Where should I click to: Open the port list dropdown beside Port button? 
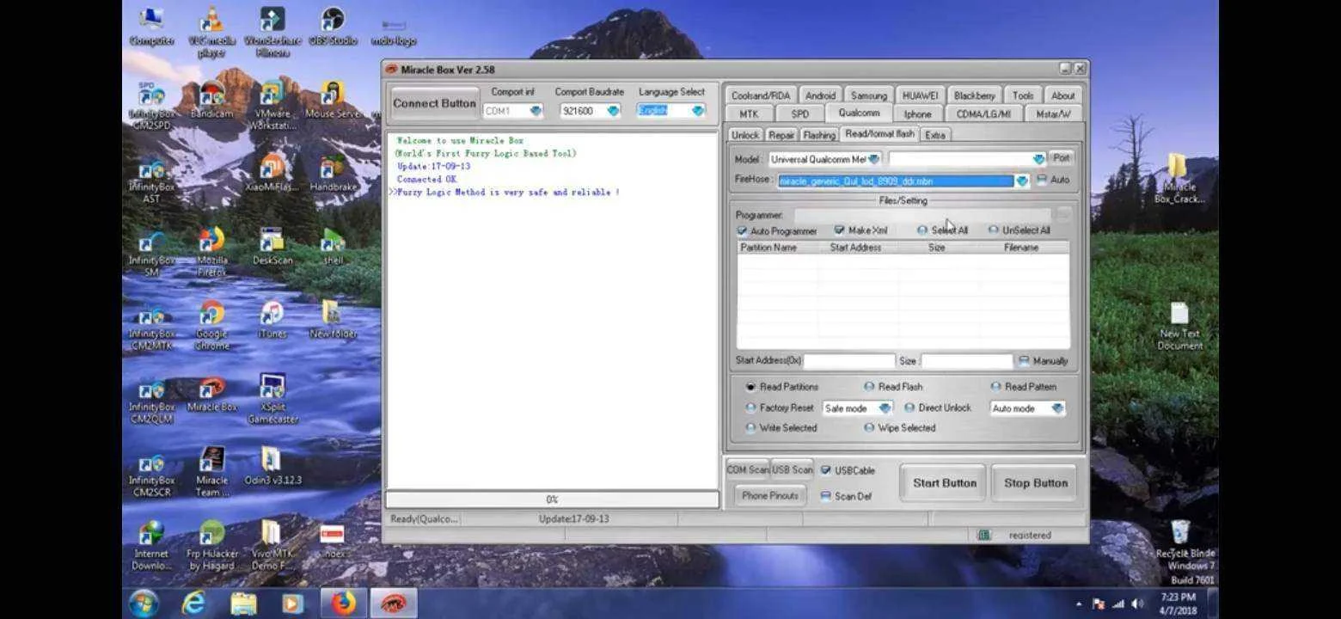pyautogui.click(x=1038, y=159)
